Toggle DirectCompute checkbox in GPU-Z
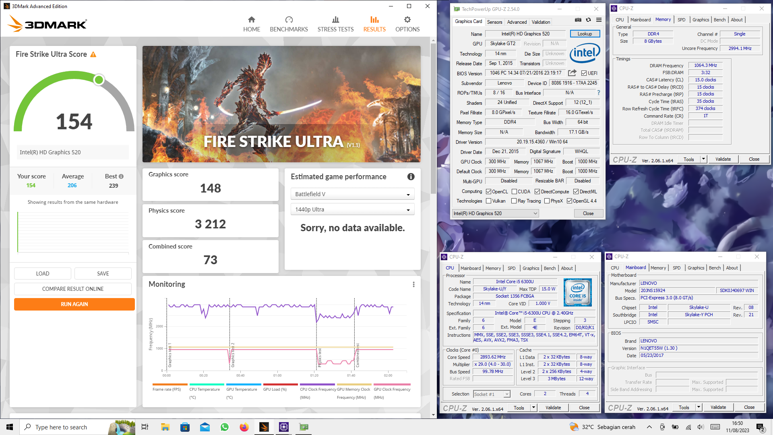 coord(537,192)
